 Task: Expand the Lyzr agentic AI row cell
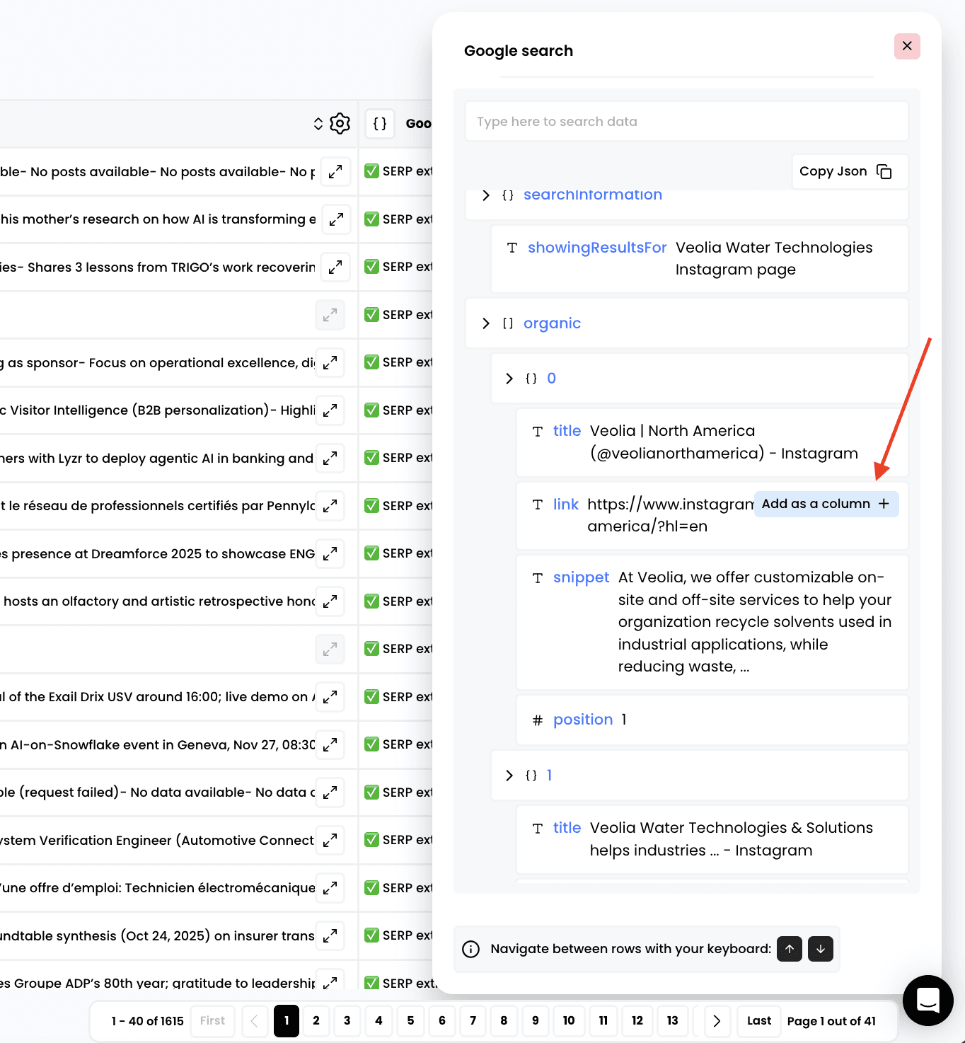point(330,459)
